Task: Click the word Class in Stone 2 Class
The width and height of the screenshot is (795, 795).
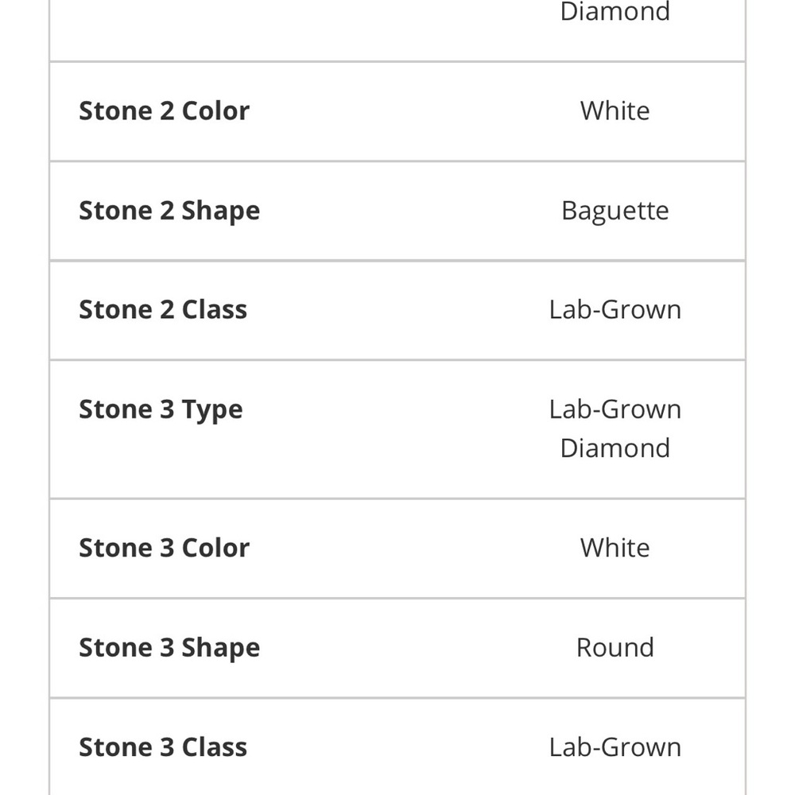Action: 214,309
